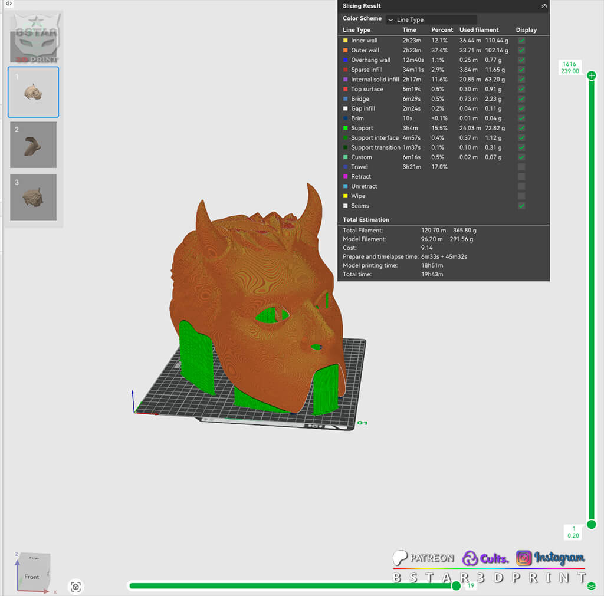The height and width of the screenshot is (596, 604).
Task: Click the Travel color swatch
Action: point(346,167)
